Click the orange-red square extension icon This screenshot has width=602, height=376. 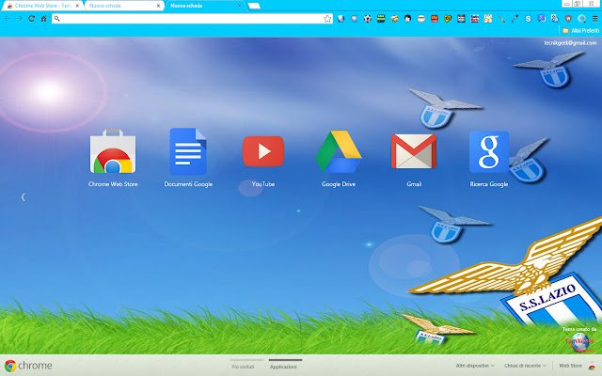pyautogui.click(x=435, y=19)
